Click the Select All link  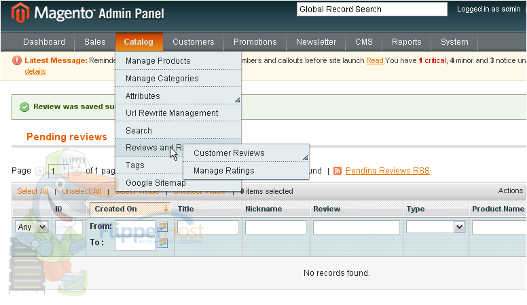[33, 191]
